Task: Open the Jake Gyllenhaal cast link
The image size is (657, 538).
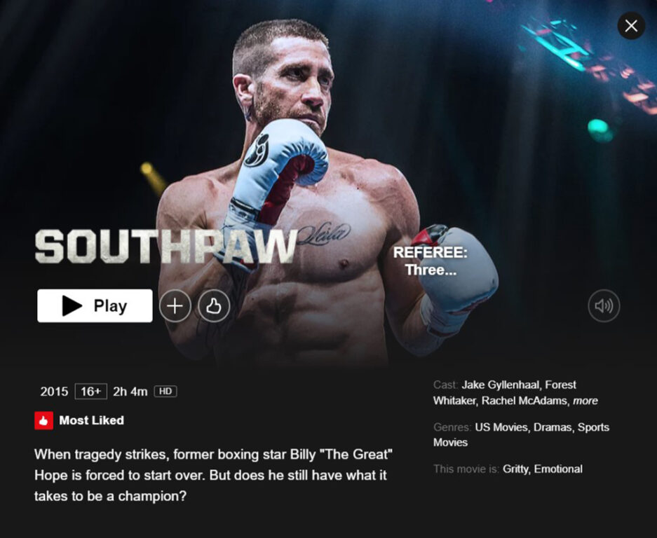Action: tap(501, 385)
